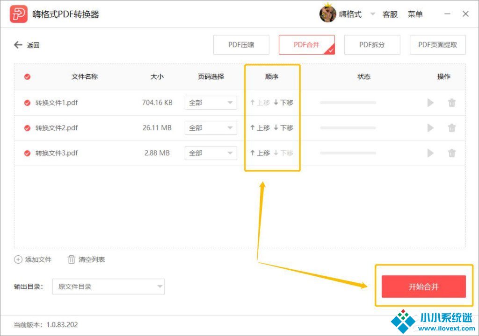Toggle the select-all checkbox in header
The image size is (479, 336).
[27, 77]
